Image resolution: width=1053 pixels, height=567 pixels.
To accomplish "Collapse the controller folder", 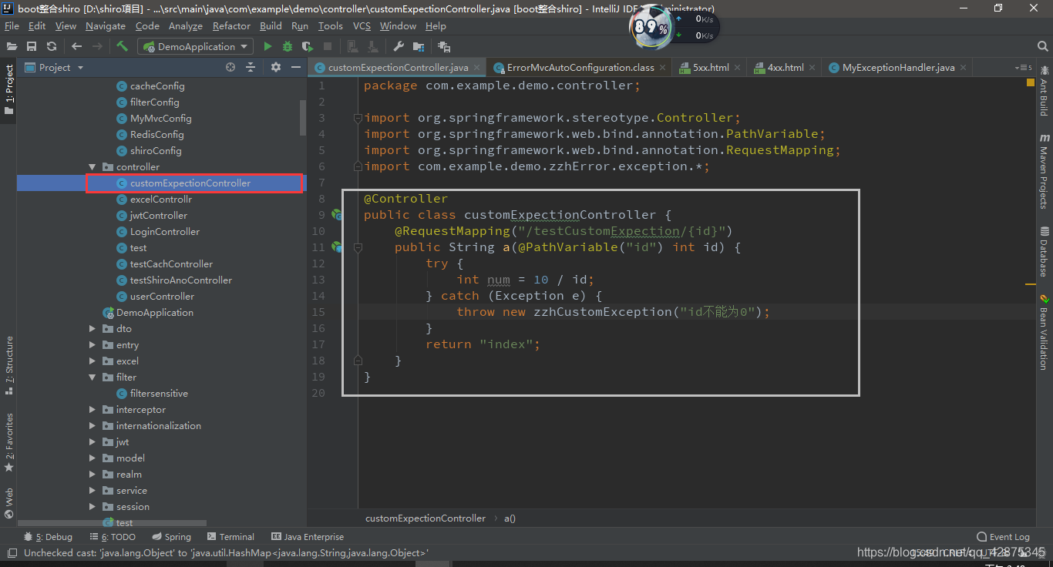I will pyautogui.click(x=93, y=167).
